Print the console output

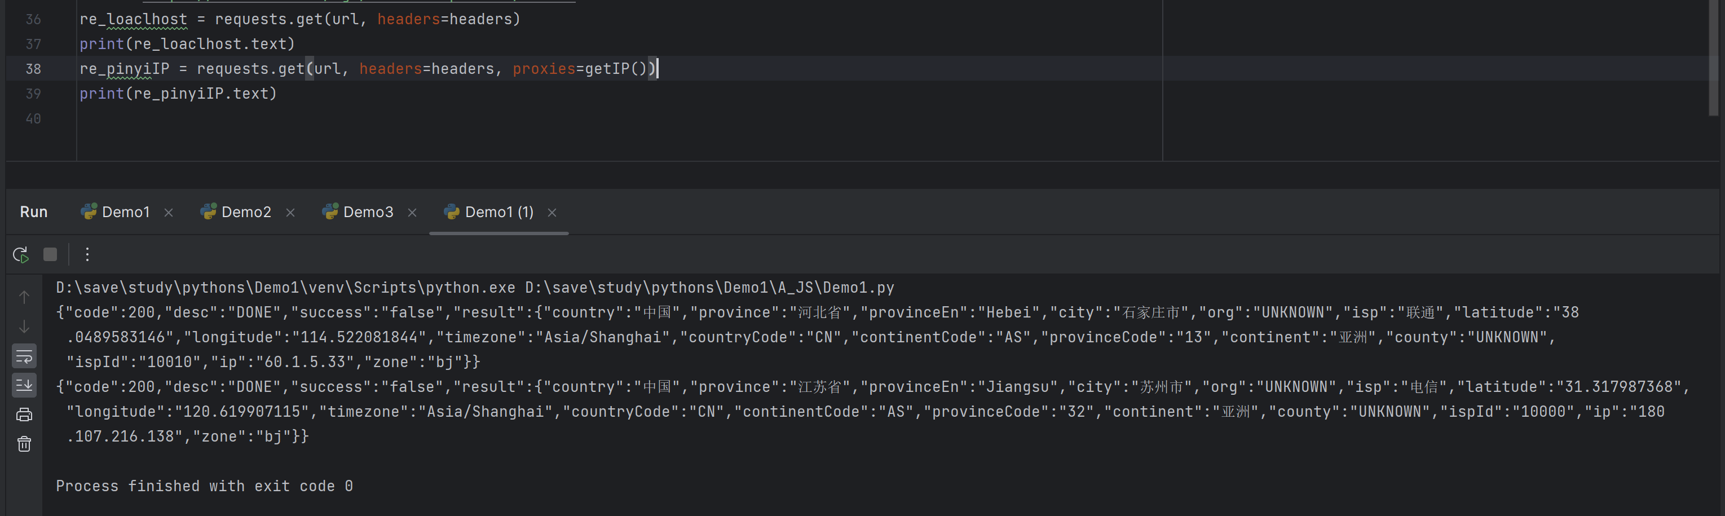point(24,415)
